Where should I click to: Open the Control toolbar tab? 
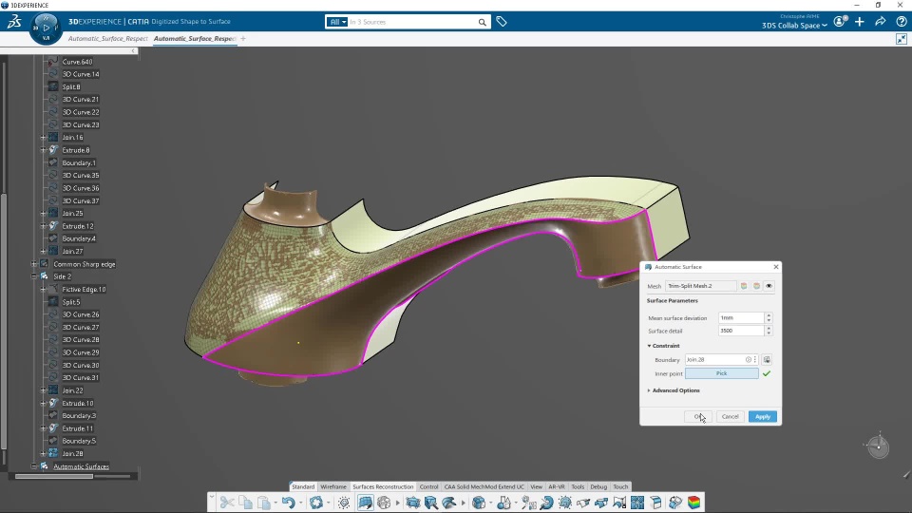click(428, 486)
